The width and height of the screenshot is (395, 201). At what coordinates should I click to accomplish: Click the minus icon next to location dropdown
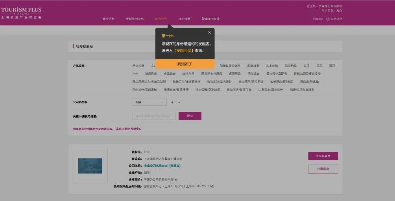click(179, 102)
